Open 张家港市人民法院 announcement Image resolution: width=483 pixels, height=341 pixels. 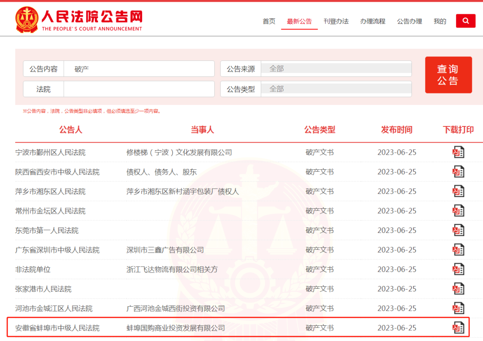pyautogui.click(x=43, y=289)
